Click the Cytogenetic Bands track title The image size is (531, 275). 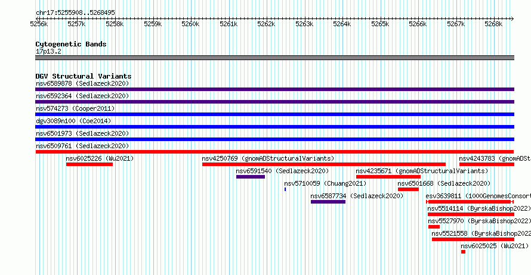(71, 44)
